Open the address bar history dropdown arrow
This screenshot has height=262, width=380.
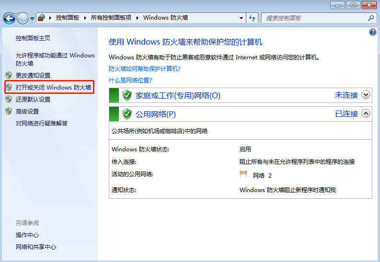point(242,18)
